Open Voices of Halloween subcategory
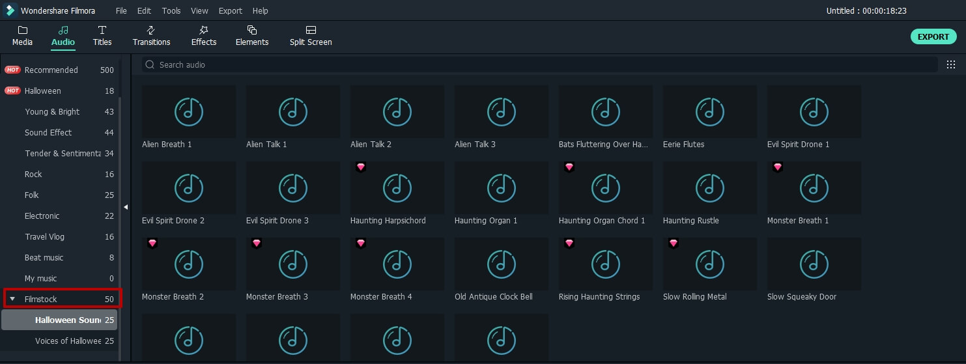The width and height of the screenshot is (966, 364). click(x=68, y=341)
